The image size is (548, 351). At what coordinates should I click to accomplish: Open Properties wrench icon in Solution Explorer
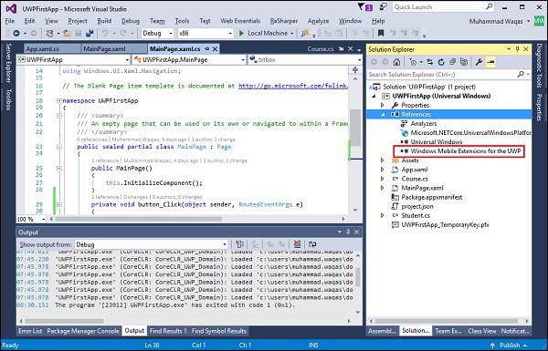click(479, 62)
